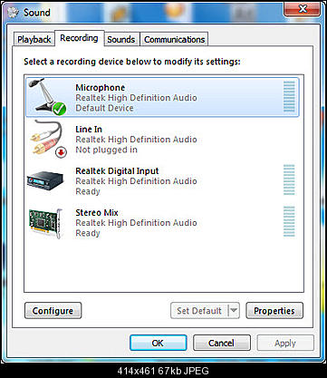Select the Line In device name
The height and width of the screenshot is (378, 327).
(x=89, y=129)
